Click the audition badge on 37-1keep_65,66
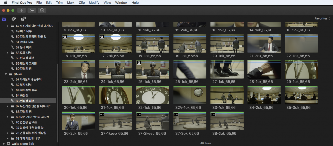The image size is (333, 146). click(x=102, y=115)
